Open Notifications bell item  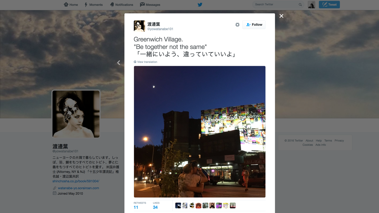coord(121,4)
